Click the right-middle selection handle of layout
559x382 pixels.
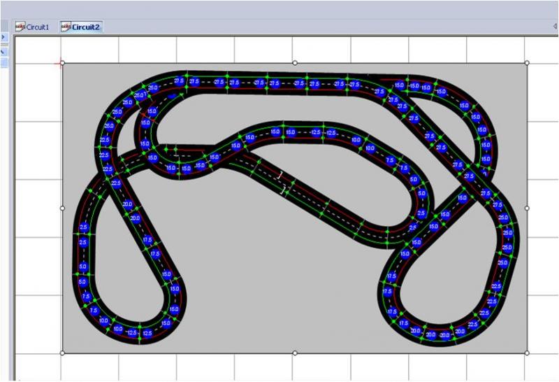click(526, 208)
